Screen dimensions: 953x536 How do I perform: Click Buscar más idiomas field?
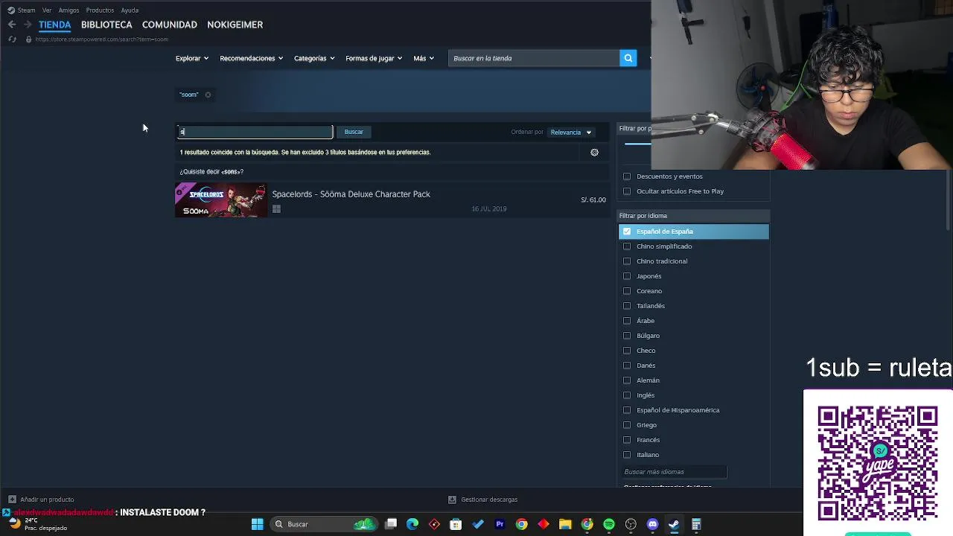point(673,472)
